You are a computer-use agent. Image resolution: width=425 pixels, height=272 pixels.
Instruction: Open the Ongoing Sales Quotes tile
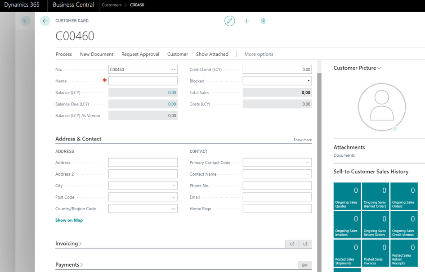[347, 196]
